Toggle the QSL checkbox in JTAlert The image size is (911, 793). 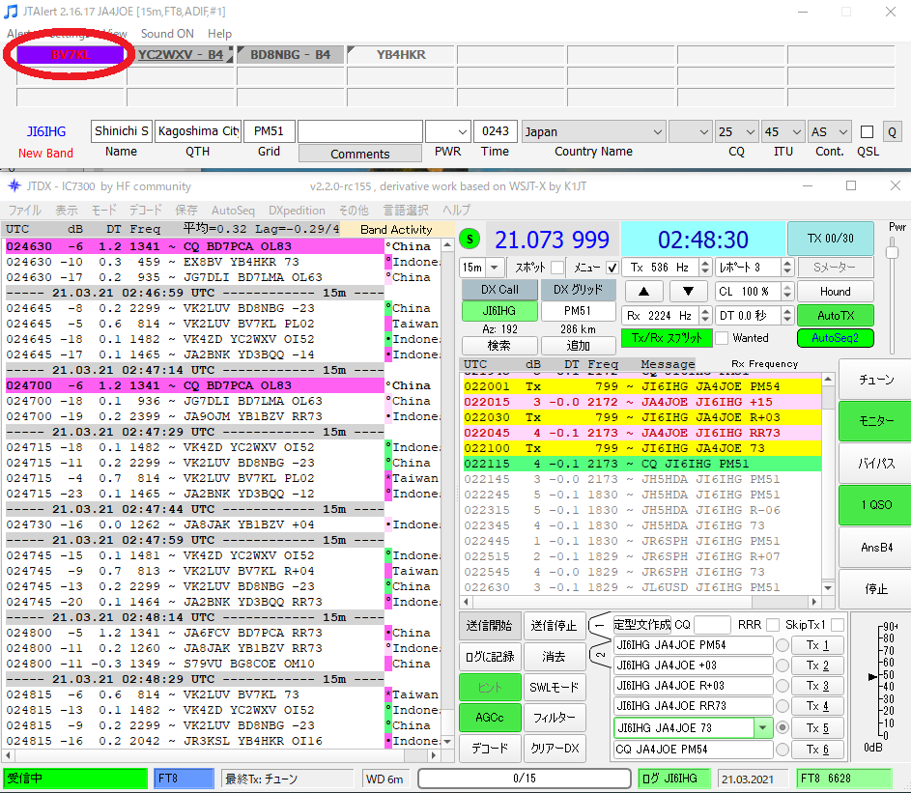point(867,132)
